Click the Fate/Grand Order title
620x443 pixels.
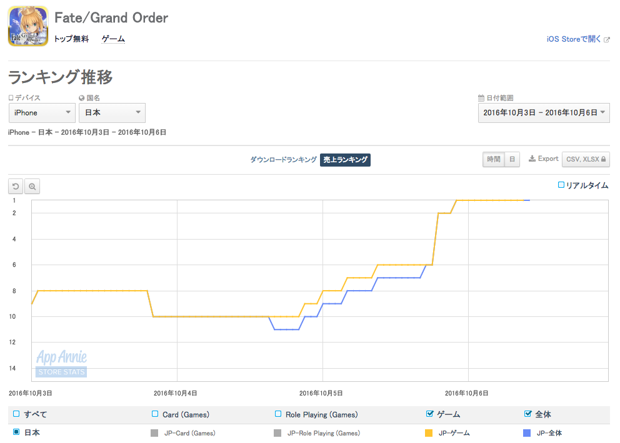tap(111, 17)
